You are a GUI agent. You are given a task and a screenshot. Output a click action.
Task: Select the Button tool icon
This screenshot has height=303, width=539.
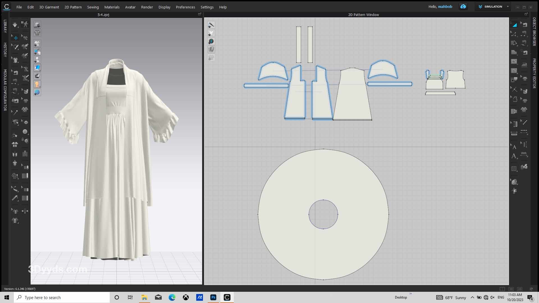25,132
